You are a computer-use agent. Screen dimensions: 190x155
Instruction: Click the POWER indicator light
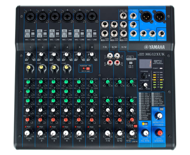pos(161,68)
